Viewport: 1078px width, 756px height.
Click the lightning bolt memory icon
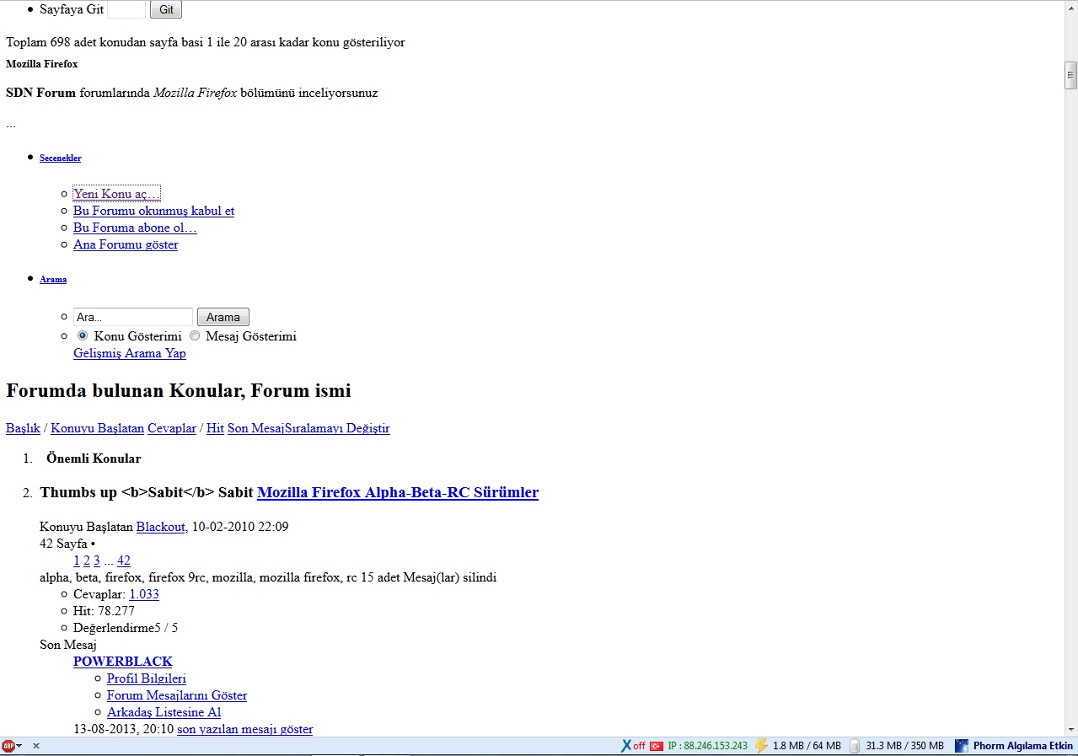point(761,746)
